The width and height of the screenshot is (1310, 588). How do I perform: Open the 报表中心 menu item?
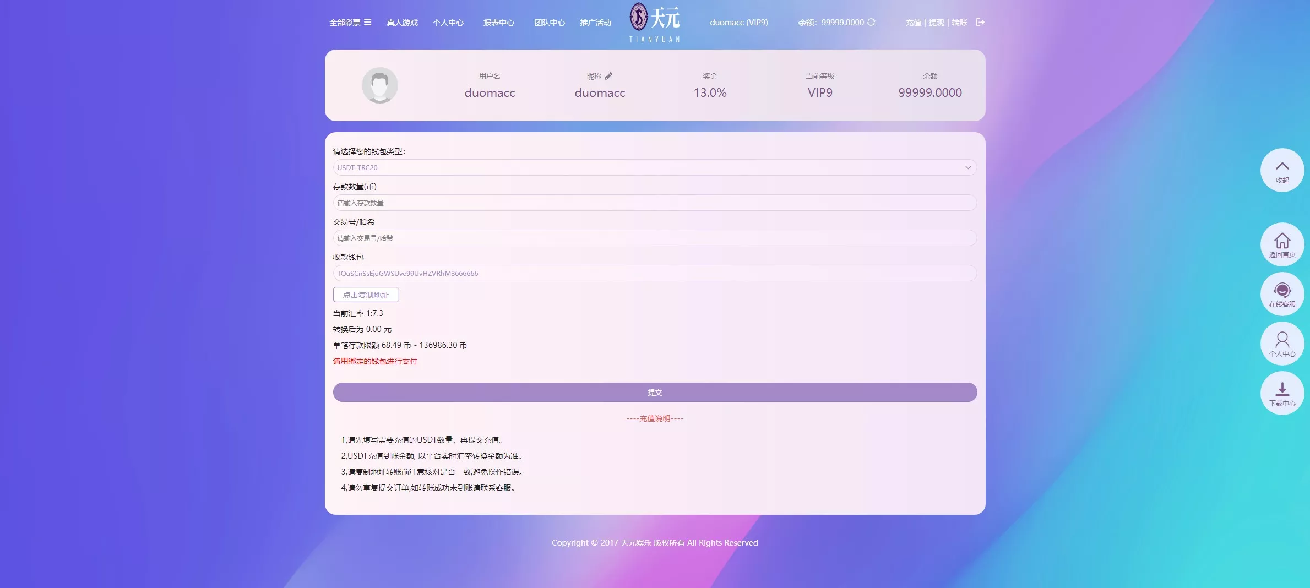pyautogui.click(x=498, y=23)
